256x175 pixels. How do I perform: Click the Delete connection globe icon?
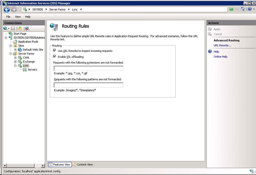27,29
